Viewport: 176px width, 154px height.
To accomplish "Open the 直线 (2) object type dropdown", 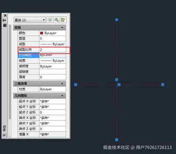I will [30, 20].
